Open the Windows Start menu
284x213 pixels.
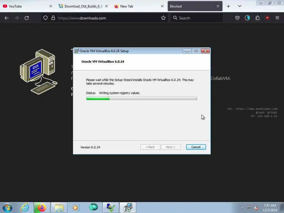coord(7,207)
